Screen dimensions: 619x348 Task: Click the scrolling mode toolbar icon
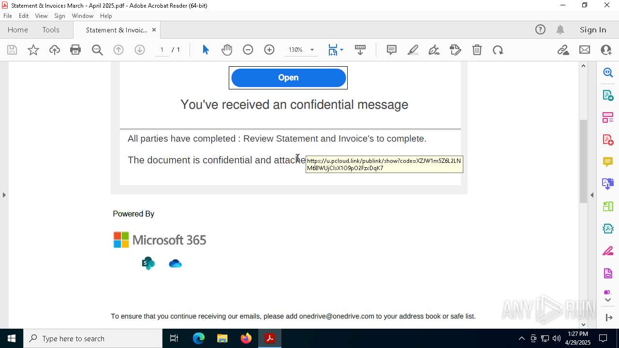pos(360,50)
